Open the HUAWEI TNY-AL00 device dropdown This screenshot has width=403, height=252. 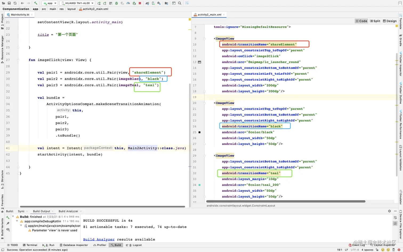click(x=77, y=3)
